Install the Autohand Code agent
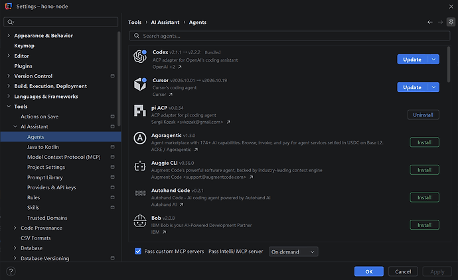Screen dimensions: 458x280 (x=424, y=197)
